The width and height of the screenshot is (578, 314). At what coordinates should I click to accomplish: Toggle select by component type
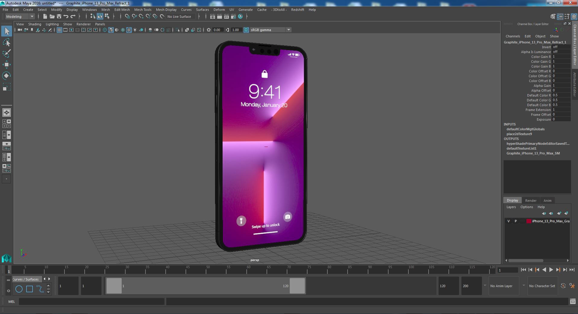pos(107,17)
